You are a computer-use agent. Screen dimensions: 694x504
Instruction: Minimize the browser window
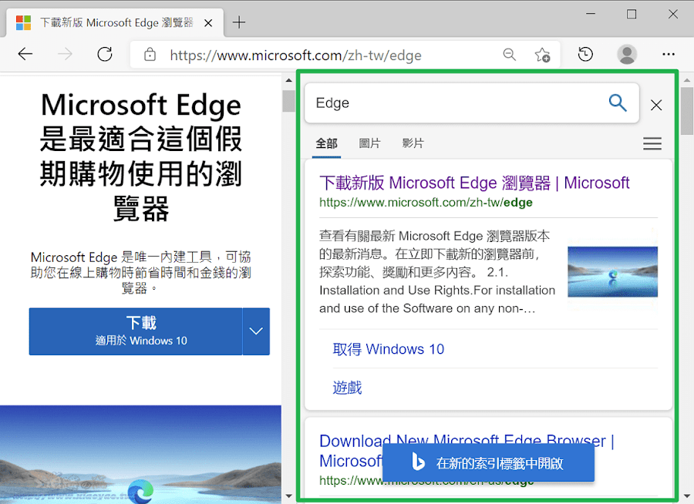point(591,14)
